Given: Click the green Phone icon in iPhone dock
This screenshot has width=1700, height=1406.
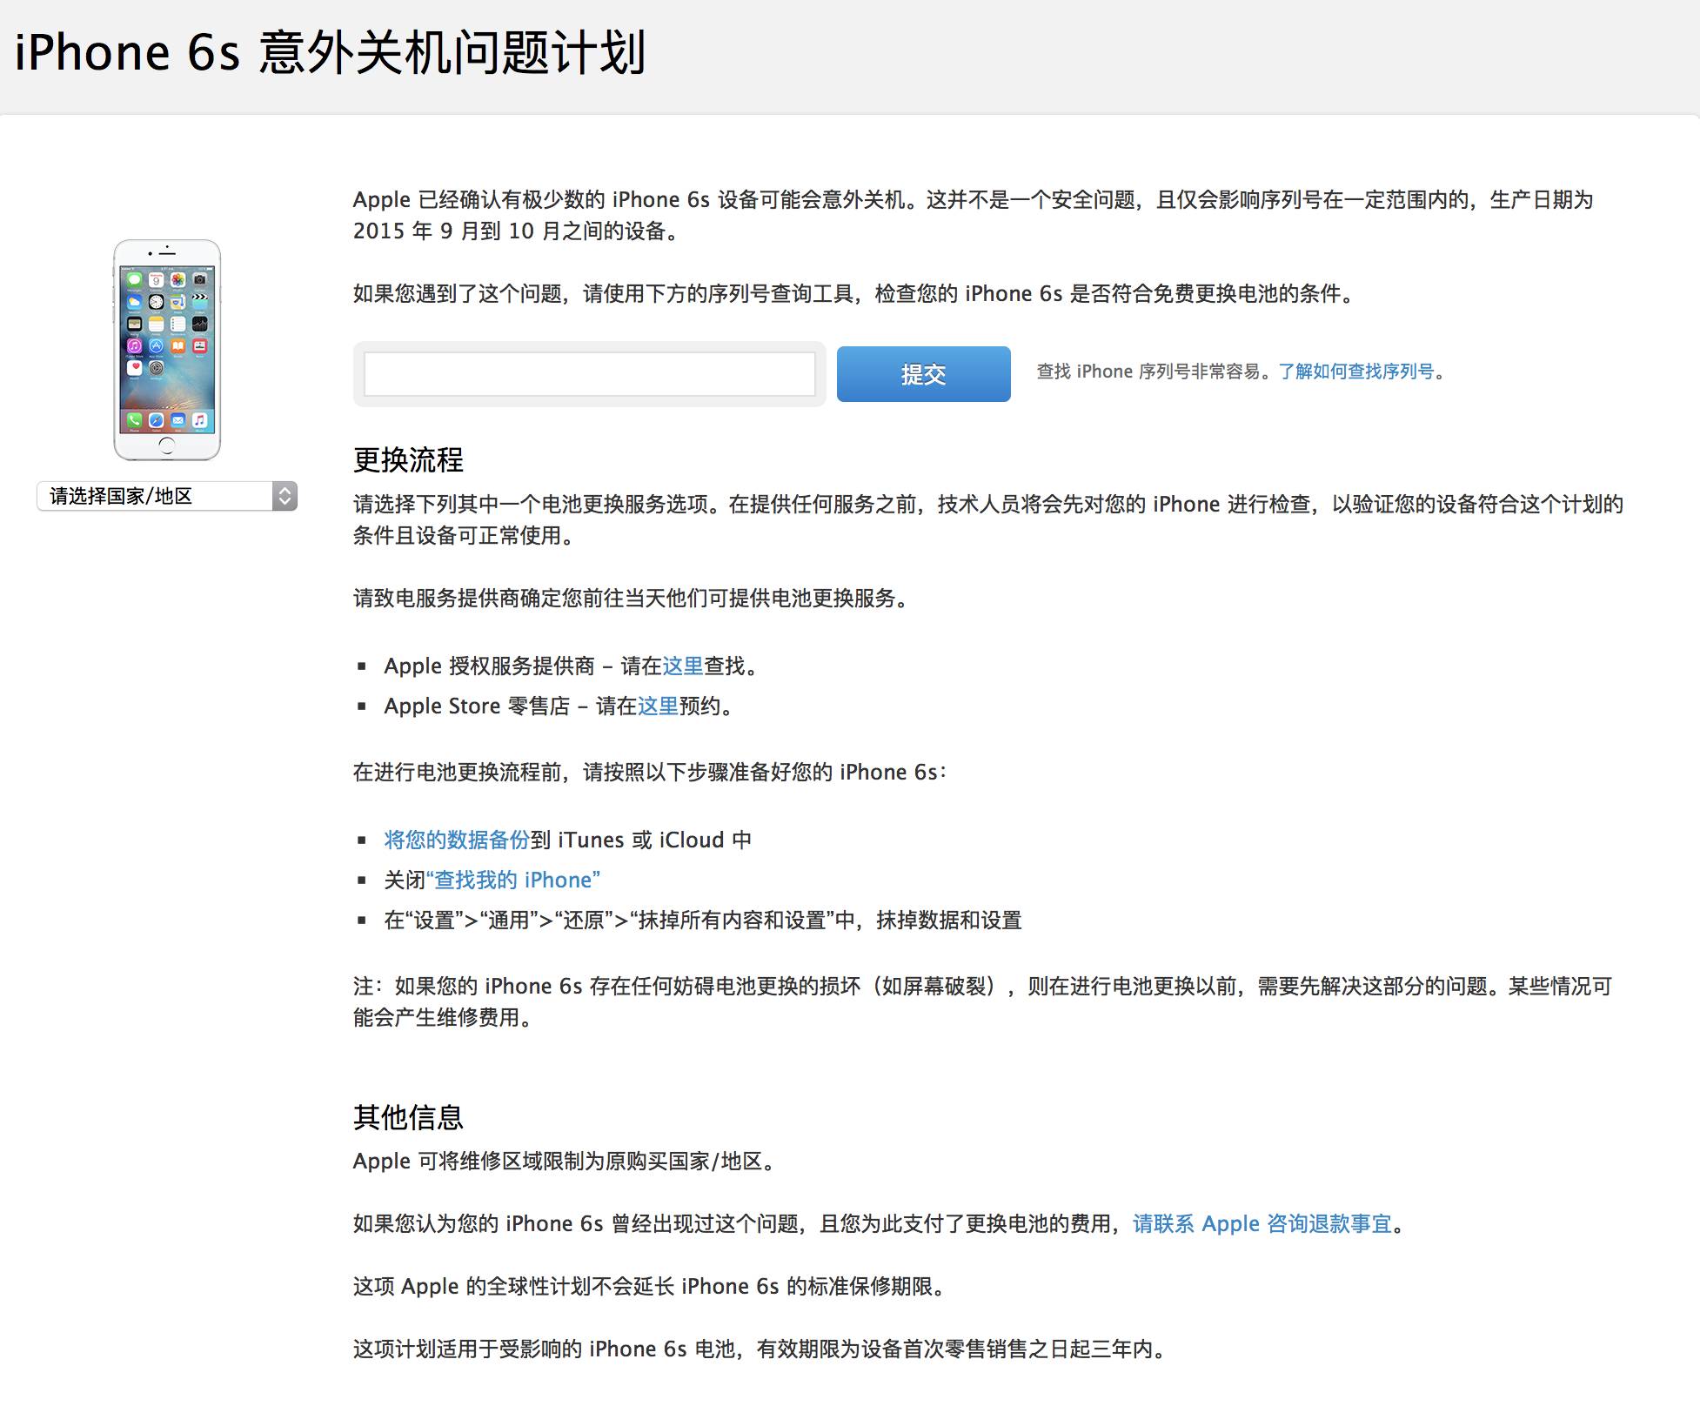Looking at the screenshot, I should (x=135, y=420).
